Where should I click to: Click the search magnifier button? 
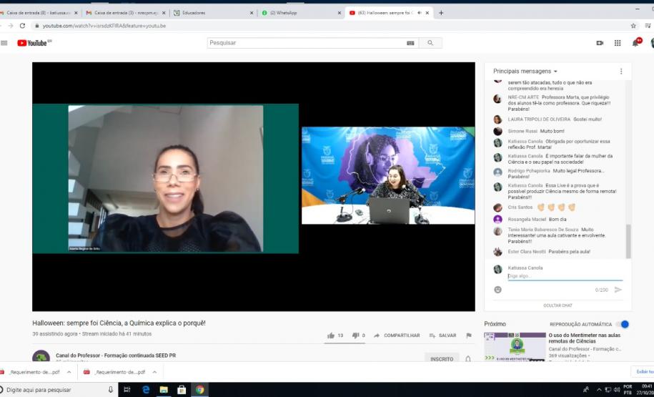(x=430, y=43)
